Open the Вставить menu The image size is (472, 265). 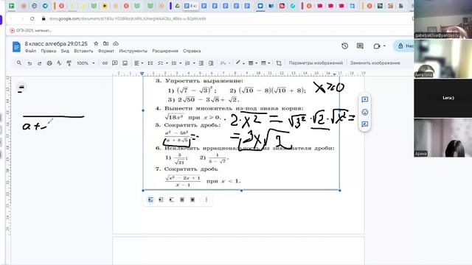pyautogui.click(x=83, y=51)
